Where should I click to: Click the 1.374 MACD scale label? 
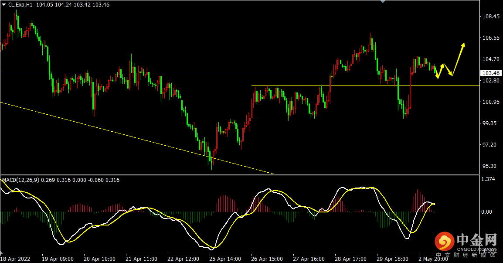(x=488, y=179)
